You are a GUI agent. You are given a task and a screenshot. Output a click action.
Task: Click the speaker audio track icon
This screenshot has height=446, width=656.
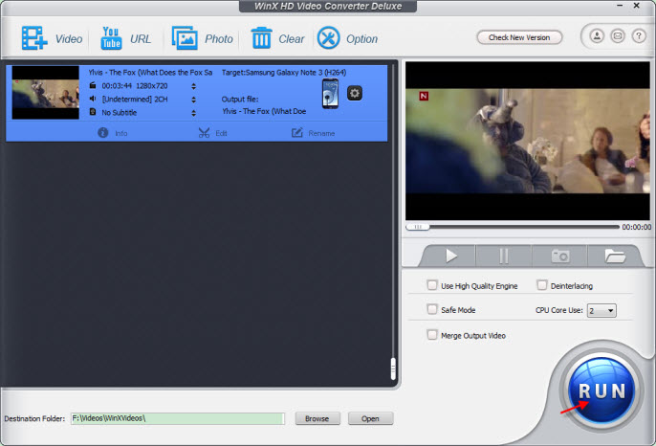pyautogui.click(x=93, y=99)
